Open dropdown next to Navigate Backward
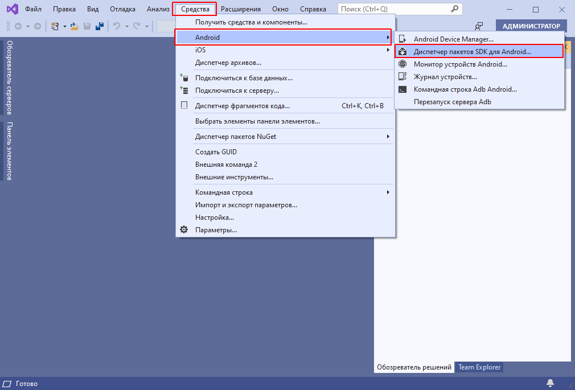Image resolution: width=575 pixels, height=390 pixels. click(x=27, y=26)
